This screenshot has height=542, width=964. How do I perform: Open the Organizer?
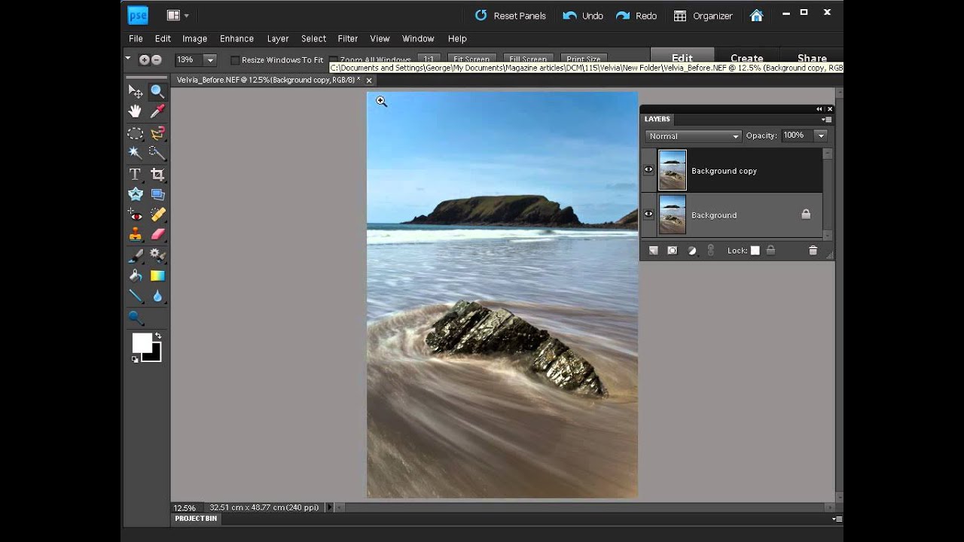(703, 16)
